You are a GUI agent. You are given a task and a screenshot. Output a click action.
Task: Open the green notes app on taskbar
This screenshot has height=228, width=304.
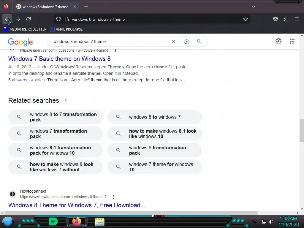click(x=53, y=221)
